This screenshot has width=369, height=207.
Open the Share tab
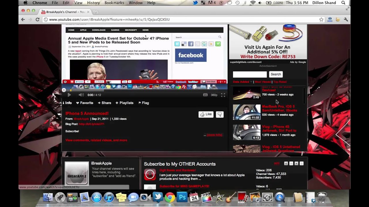(x=104, y=103)
